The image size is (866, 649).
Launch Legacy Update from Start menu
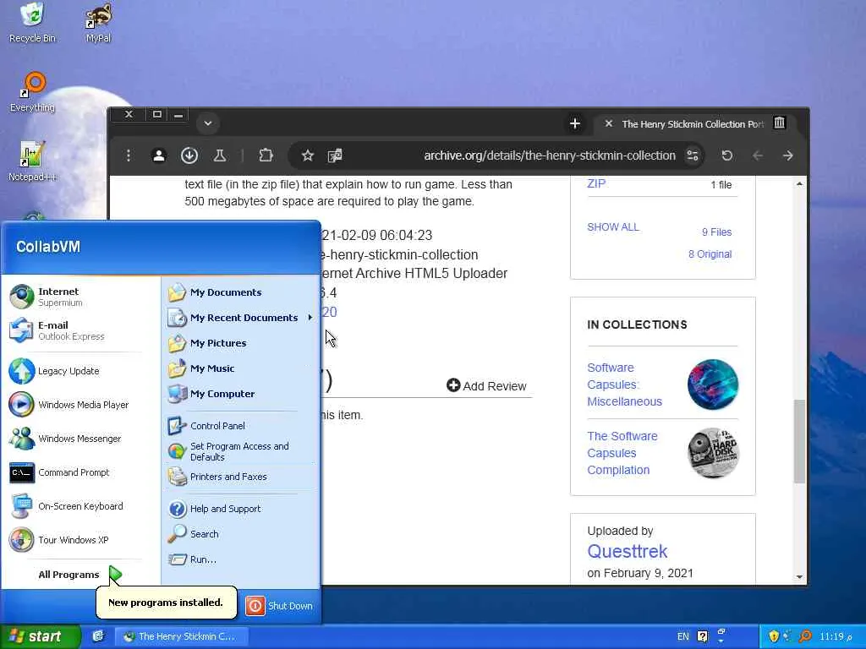76,371
